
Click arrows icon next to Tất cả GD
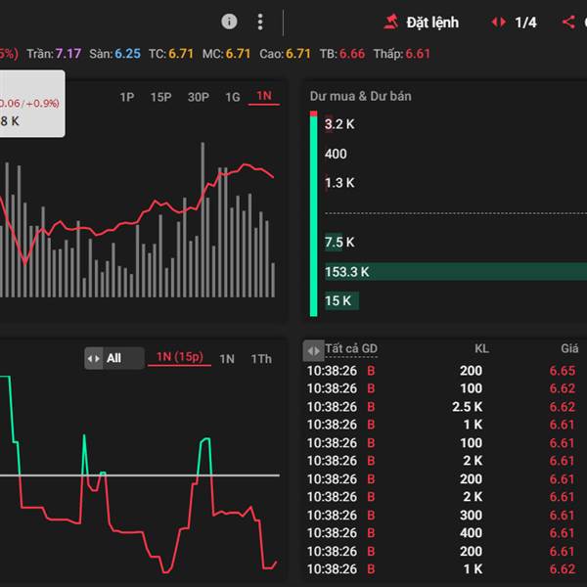[313, 349]
